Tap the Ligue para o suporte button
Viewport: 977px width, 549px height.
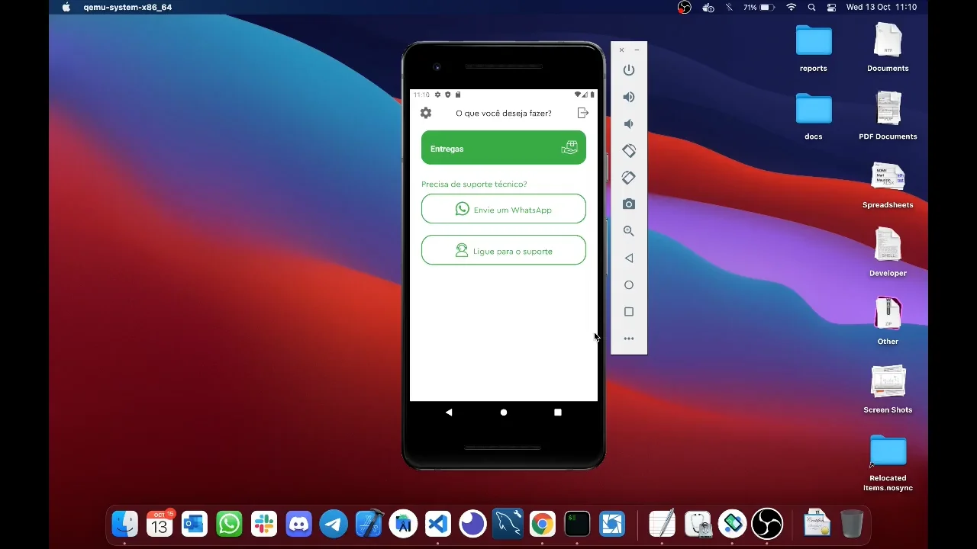(x=504, y=250)
